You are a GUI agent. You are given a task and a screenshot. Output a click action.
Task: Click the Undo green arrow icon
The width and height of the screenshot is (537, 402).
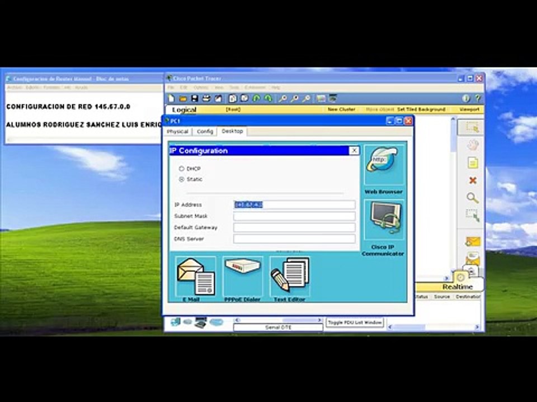(256, 98)
